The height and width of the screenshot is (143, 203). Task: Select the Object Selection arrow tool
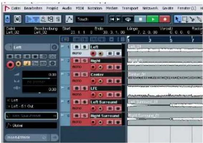pyautogui.click(x=178, y=19)
